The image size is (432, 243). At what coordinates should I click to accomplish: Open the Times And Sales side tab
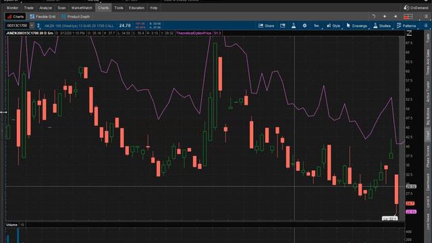(x=428, y=61)
